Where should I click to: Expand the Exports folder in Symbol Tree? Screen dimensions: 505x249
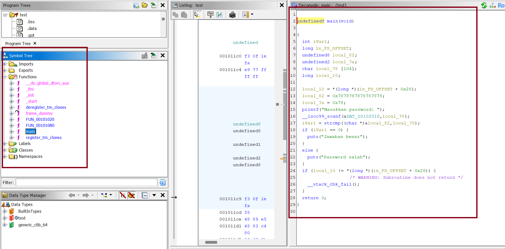[x=5, y=70]
